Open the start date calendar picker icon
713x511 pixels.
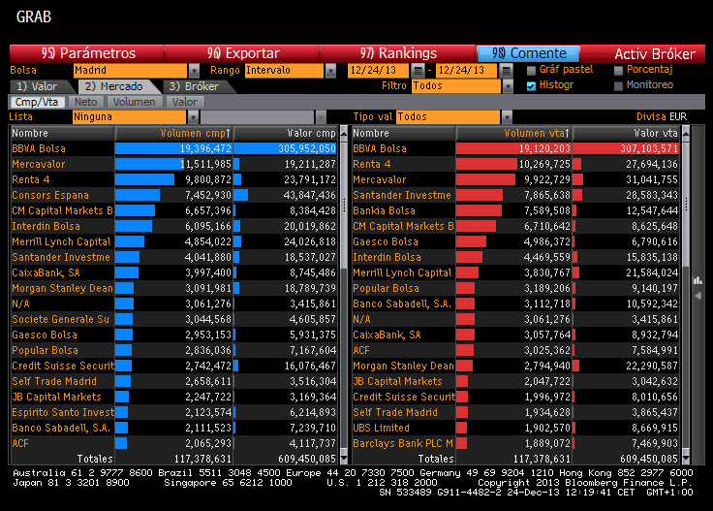point(418,70)
